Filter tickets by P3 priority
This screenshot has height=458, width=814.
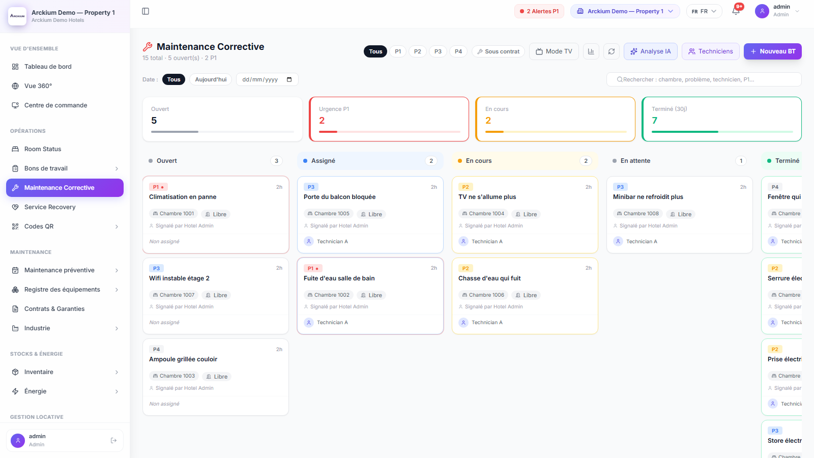[438, 51]
